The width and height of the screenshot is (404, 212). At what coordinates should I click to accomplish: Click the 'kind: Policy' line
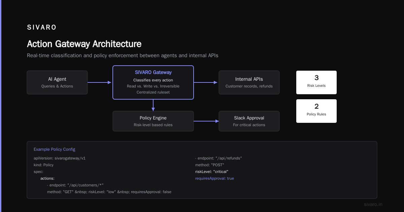(x=43, y=165)
